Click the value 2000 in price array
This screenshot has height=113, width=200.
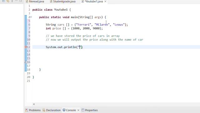point(86,28)
